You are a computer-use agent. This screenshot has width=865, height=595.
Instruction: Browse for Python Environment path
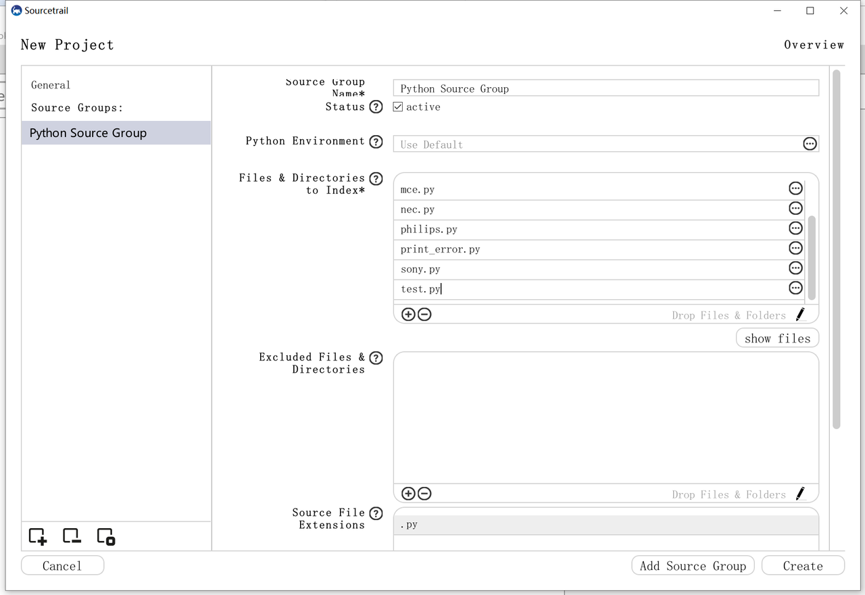(x=810, y=143)
